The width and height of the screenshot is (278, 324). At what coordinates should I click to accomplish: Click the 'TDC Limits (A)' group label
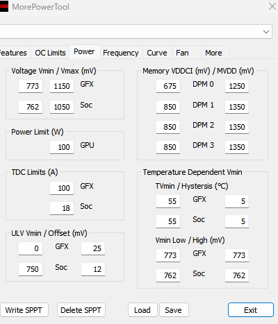point(35,172)
